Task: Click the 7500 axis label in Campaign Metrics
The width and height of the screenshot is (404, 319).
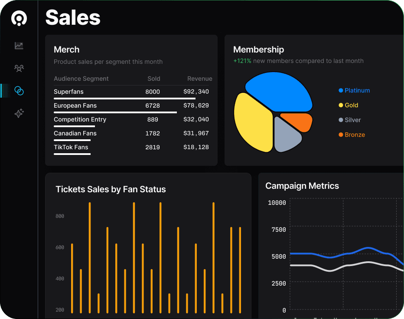Action: (x=279, y=230)
